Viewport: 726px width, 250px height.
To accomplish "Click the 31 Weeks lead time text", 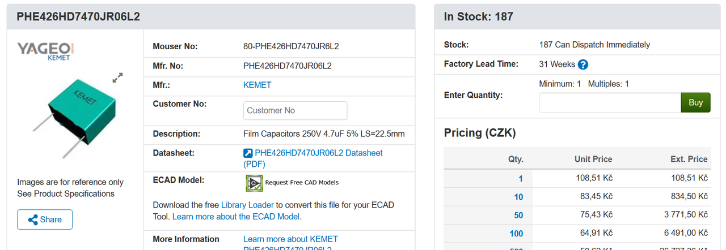I will [x=557, y=64].
